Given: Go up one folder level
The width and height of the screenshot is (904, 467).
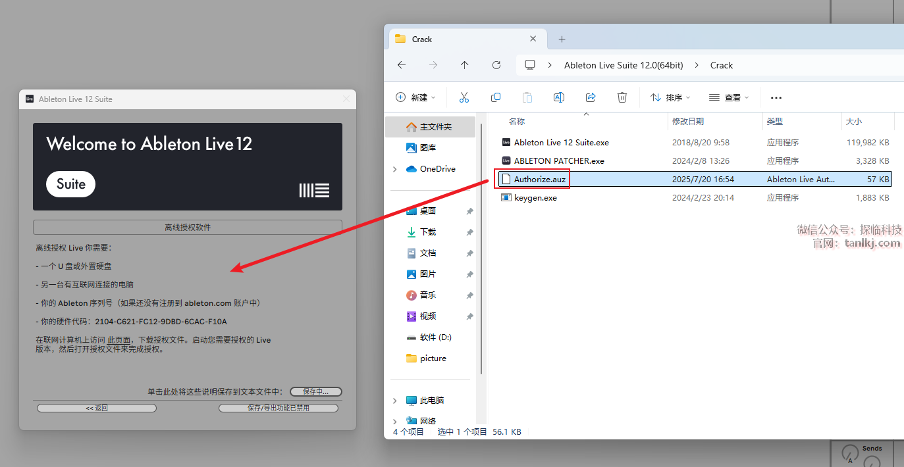Looking at the screenshot, I should [x=465, y=65].
